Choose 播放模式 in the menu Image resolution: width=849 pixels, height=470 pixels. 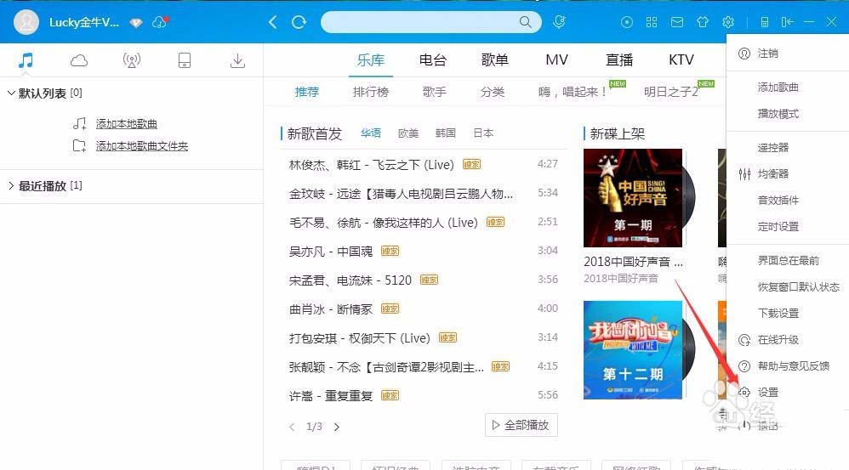778,114
